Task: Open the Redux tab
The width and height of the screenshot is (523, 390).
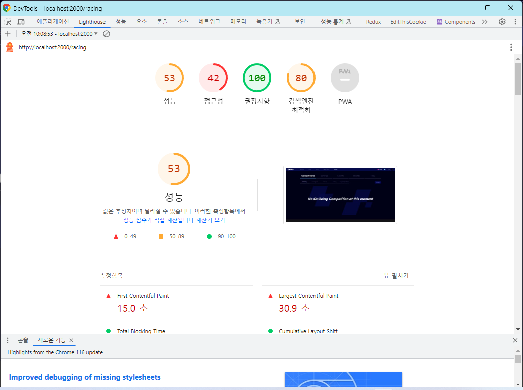Action: click(x=373, y=22)
